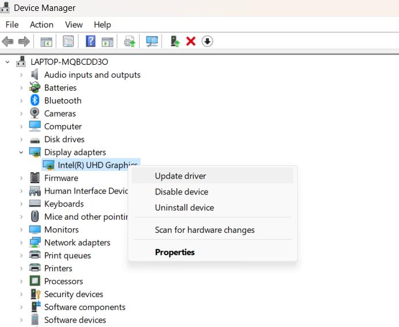Select the Processors tree item
Viewport: 399px width, 327px height.
click(63, 281)
